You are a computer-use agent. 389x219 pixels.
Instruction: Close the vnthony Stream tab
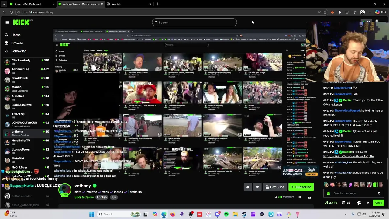[x=102, y=4]
